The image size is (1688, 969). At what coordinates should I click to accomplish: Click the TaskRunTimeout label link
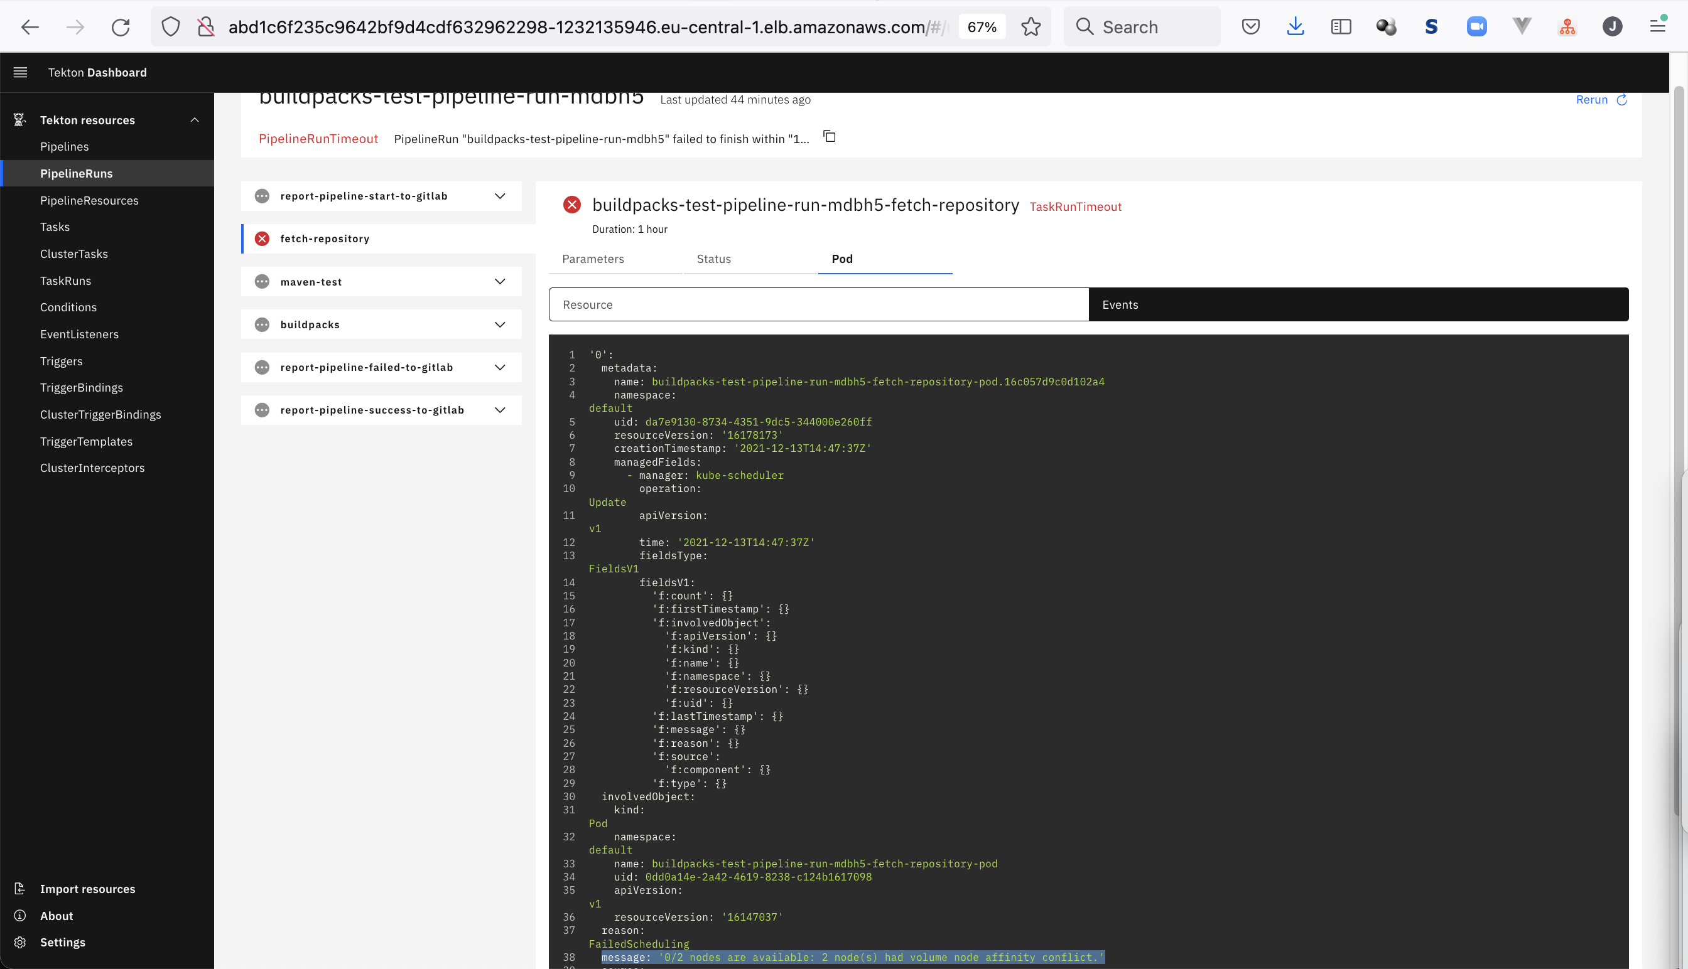[x=1076, y=206]
